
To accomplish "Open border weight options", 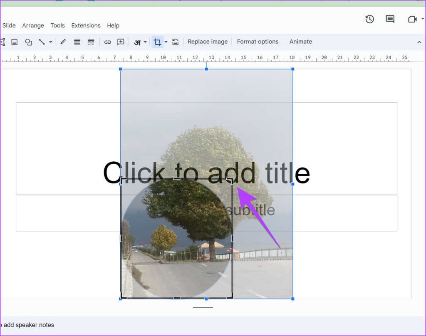I will point(77,42).
